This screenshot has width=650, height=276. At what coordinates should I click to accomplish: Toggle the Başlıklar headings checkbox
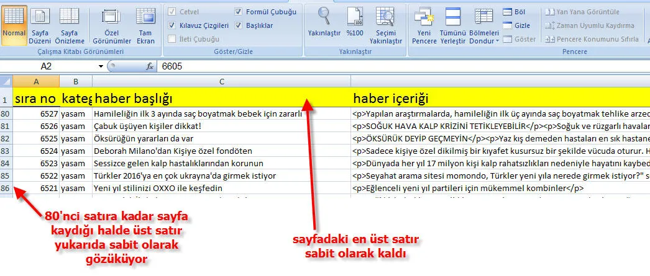point(239,25)
